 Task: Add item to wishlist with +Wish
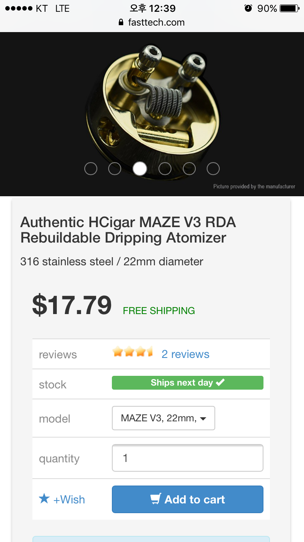point(69,499)
